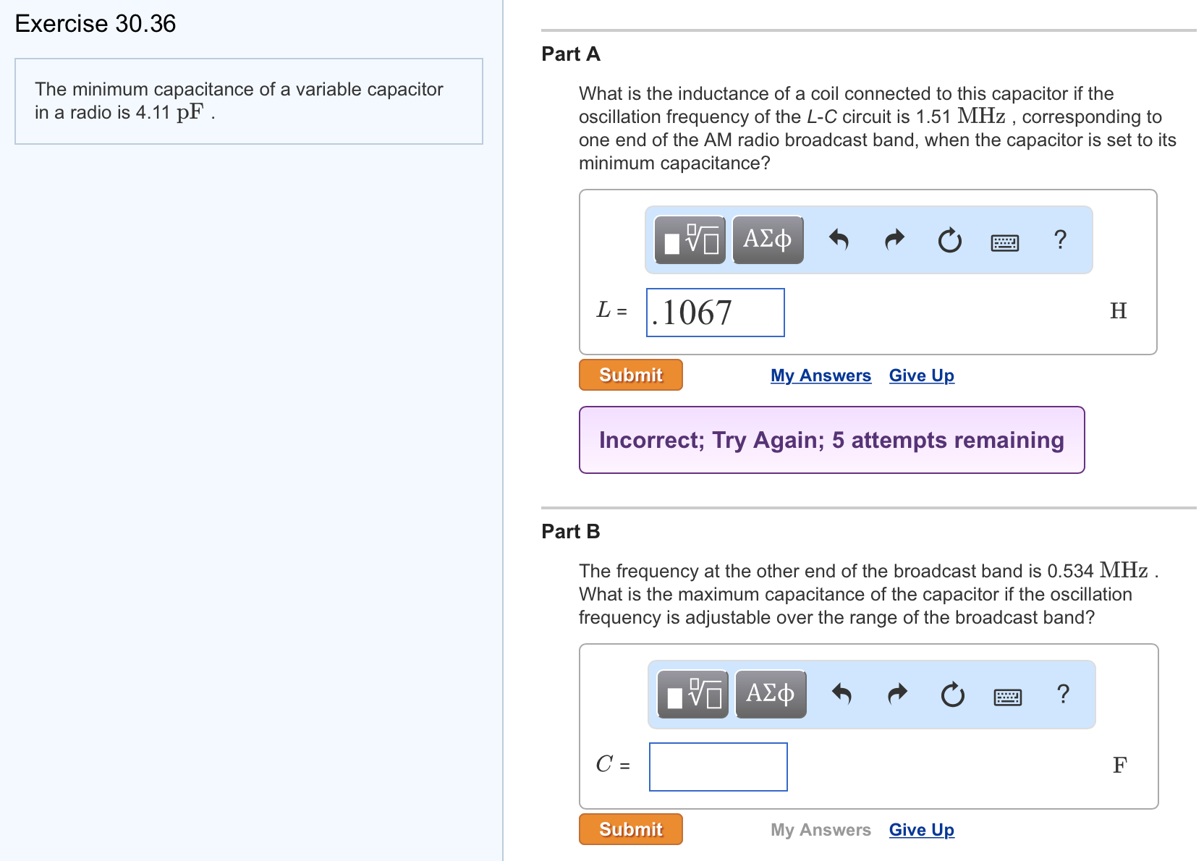The height and width of the screenshot is (861, 1204).
Task: Open Part A Greek symbols palette
Action: point(768,239)
